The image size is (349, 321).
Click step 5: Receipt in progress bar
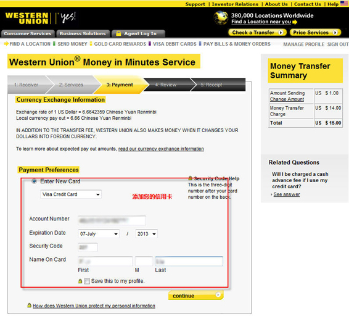(211, 85)
